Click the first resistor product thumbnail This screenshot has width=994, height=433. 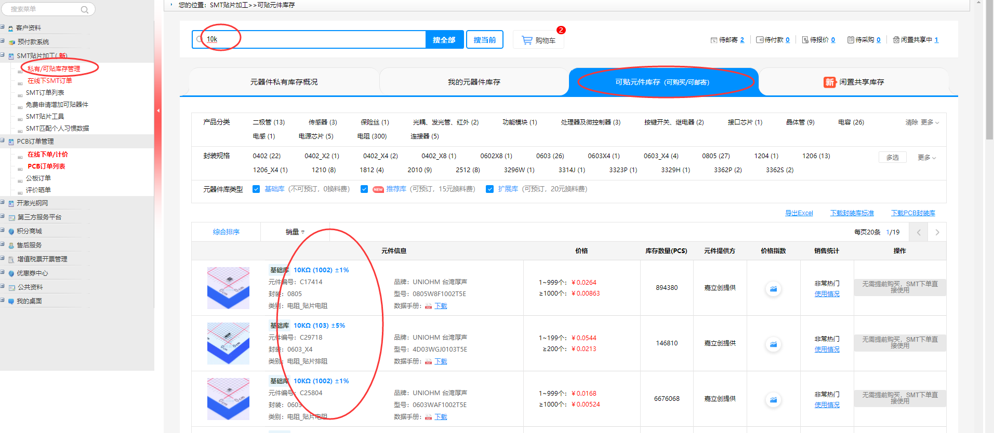tap(228, 288)
